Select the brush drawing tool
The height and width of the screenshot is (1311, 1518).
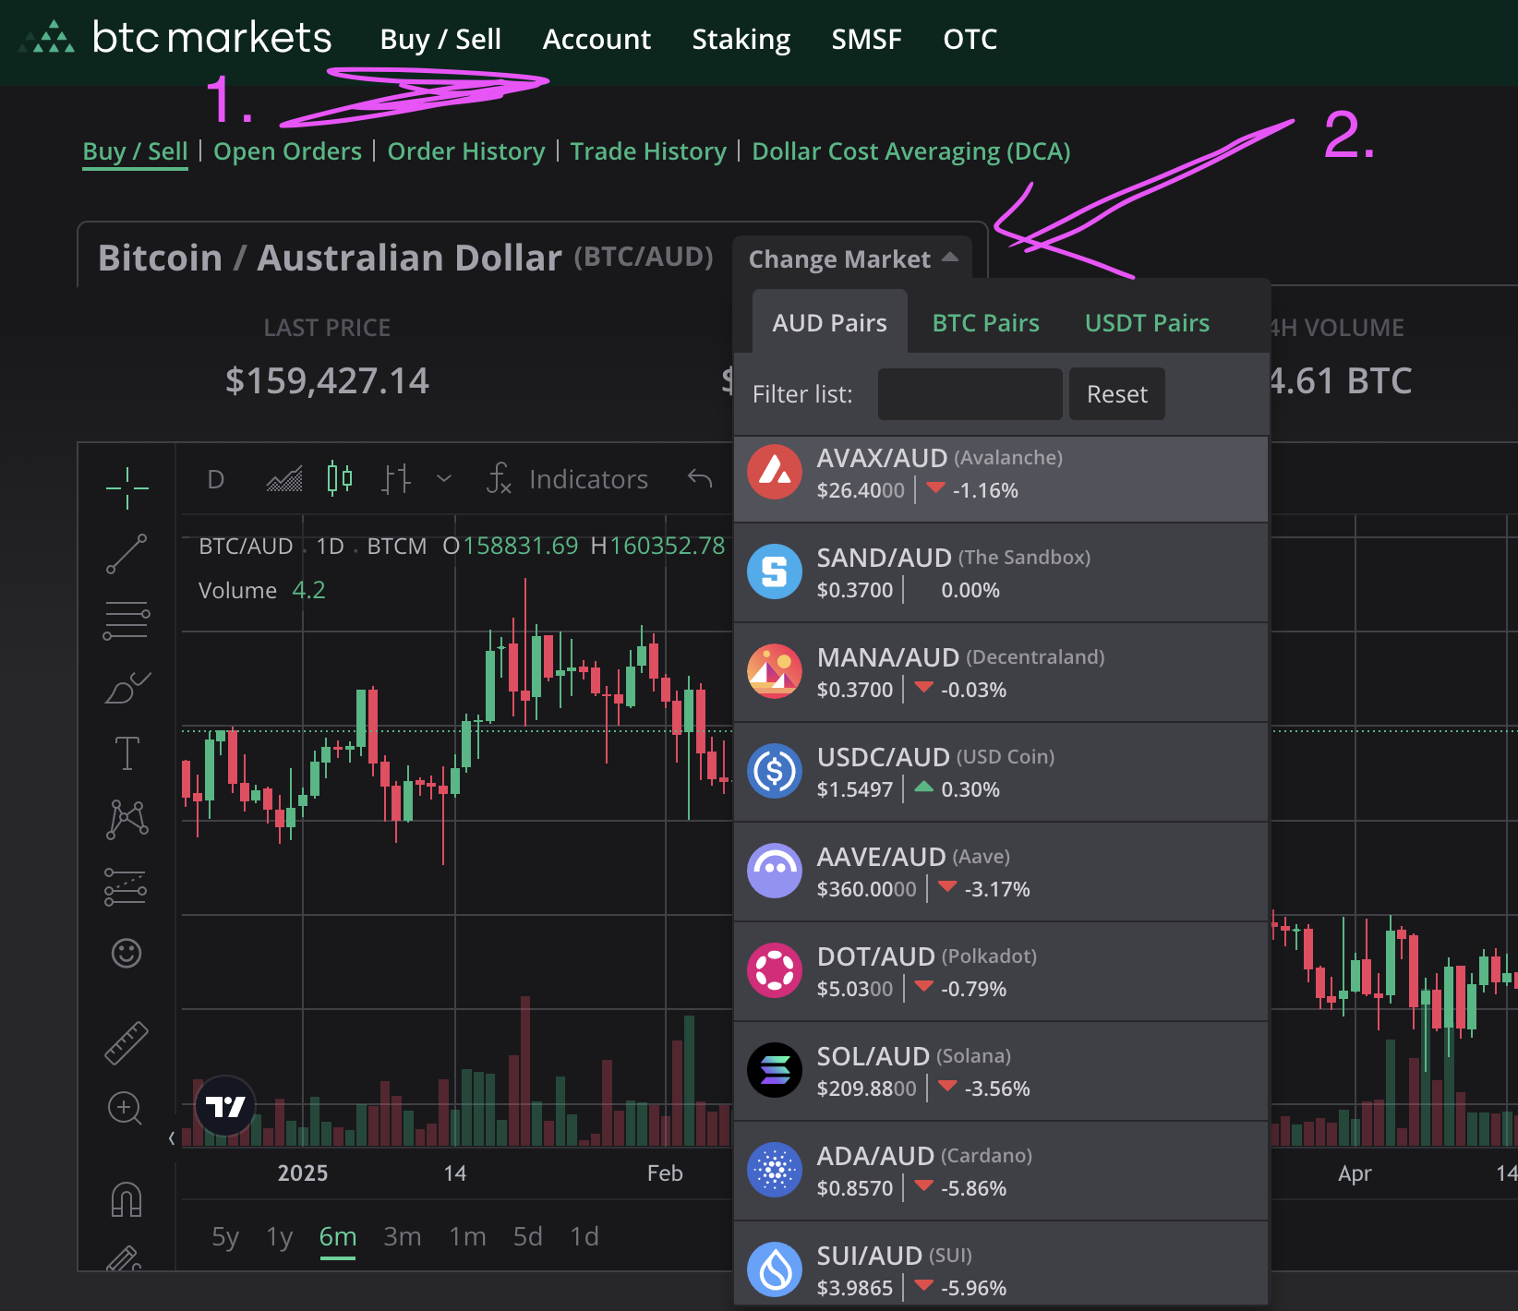(126, 688)
